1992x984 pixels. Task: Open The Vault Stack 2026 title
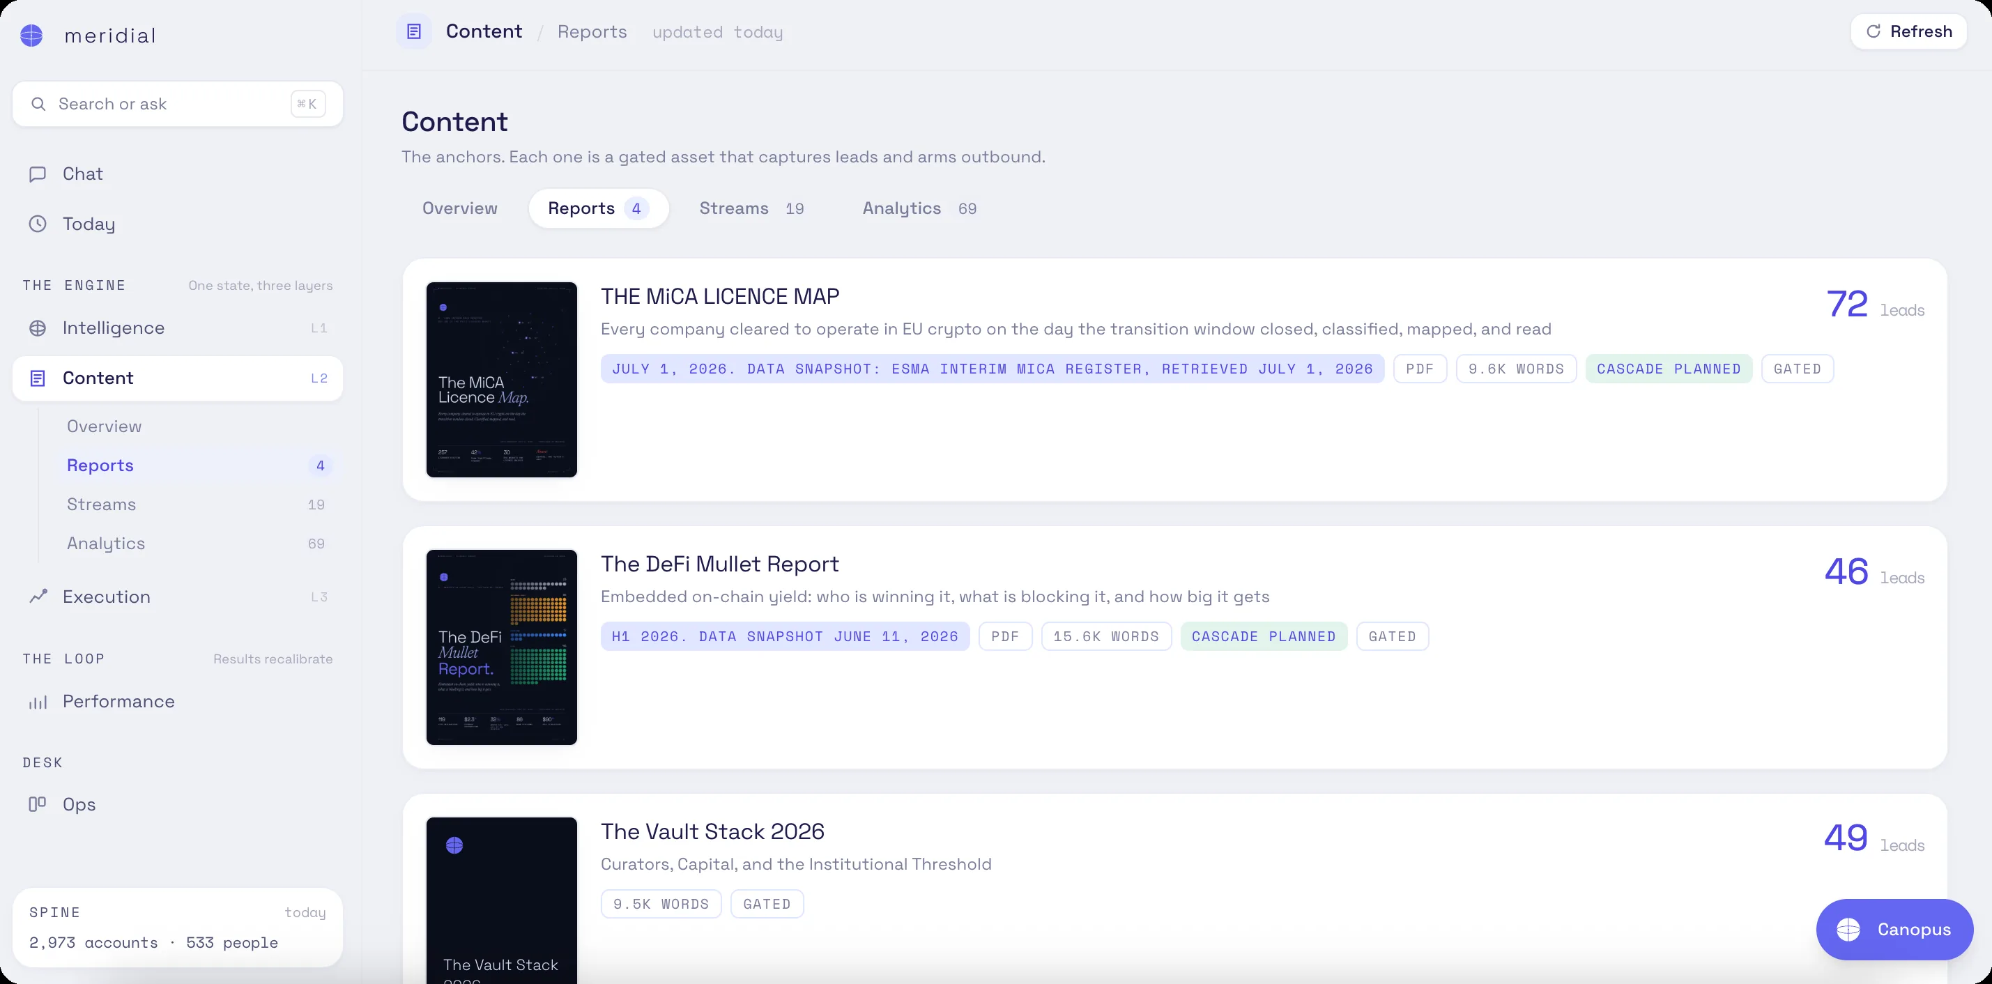[x=713, y=831]
